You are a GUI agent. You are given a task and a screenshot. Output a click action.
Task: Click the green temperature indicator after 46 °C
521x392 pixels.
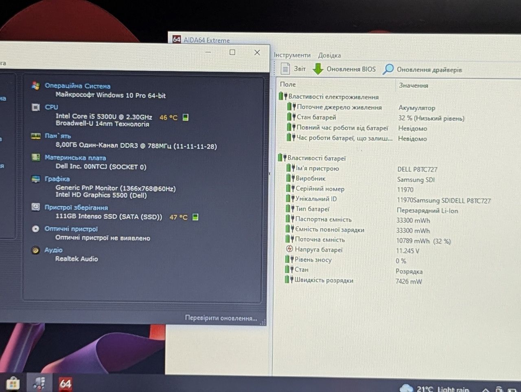186,117
